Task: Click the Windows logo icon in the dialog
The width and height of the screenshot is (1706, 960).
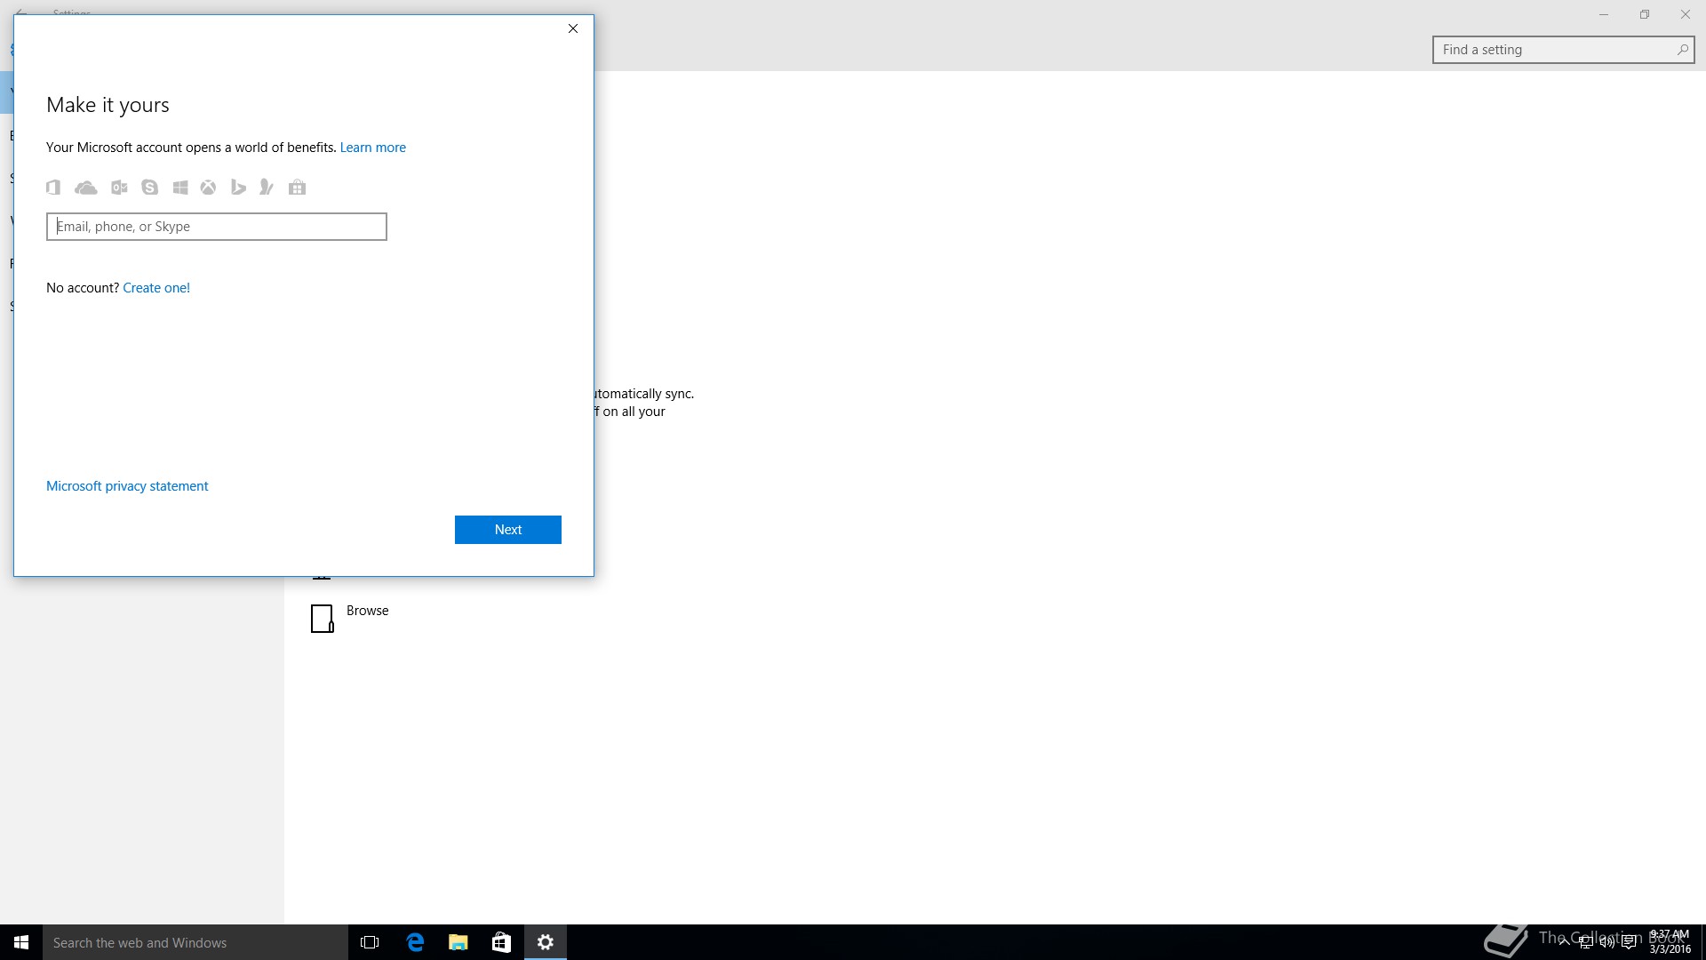Action: 180,188
